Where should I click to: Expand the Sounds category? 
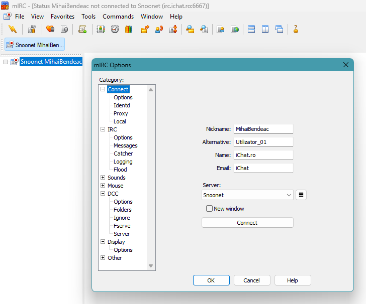(103, 178)
